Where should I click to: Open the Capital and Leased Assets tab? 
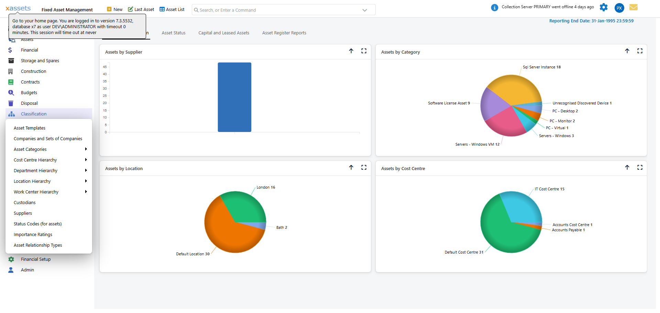pos(224,33)
